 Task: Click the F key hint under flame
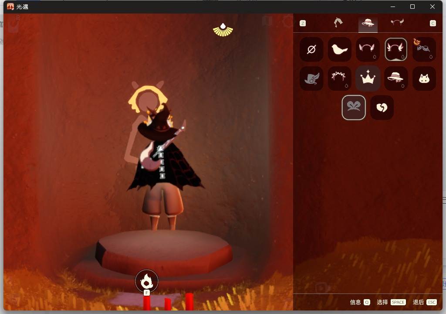[146, 293]
